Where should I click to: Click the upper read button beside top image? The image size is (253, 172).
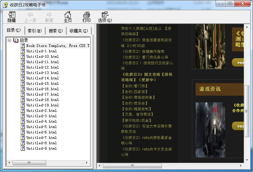pyautogui.click(x=238, y=63)
